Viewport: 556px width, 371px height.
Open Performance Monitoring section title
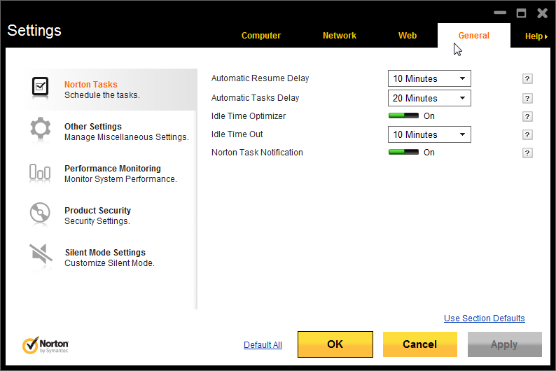(113, 168)
